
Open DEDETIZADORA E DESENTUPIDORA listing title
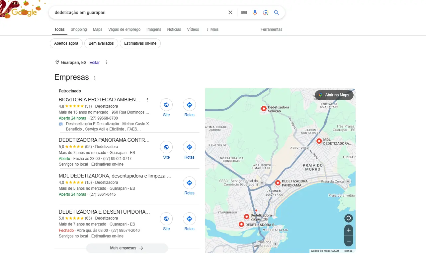click(104, 212)
